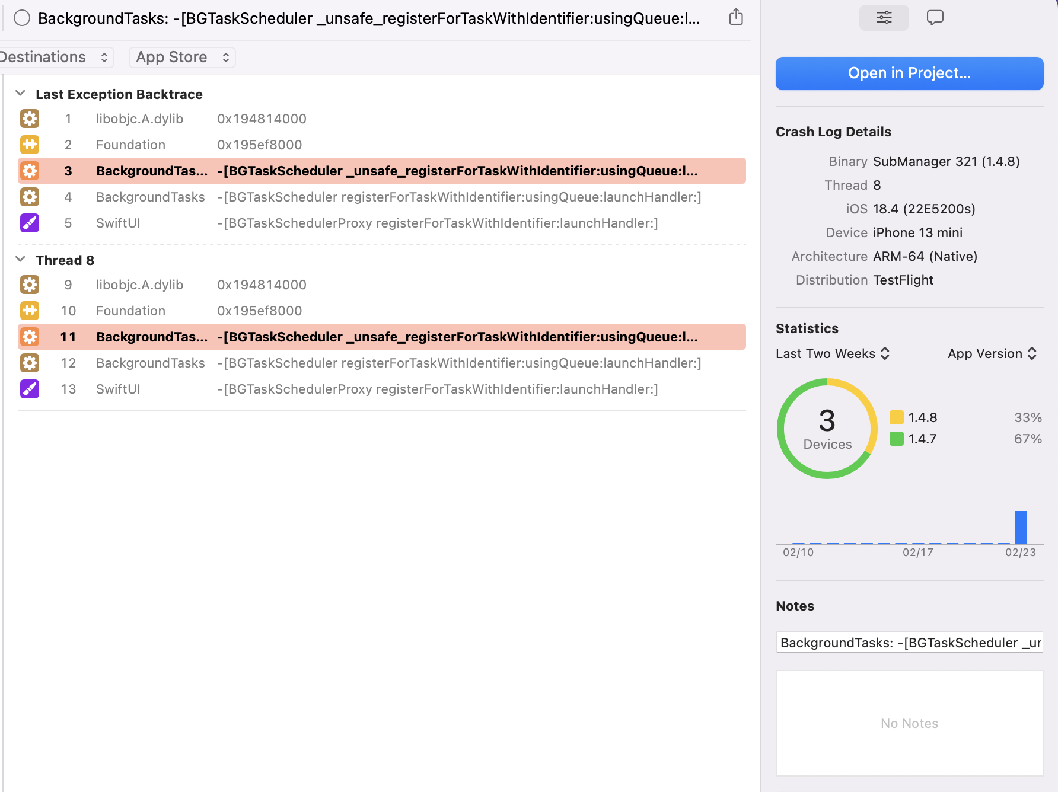Mark the crash as resolved using circle toggle

click(x=22, y=18)
